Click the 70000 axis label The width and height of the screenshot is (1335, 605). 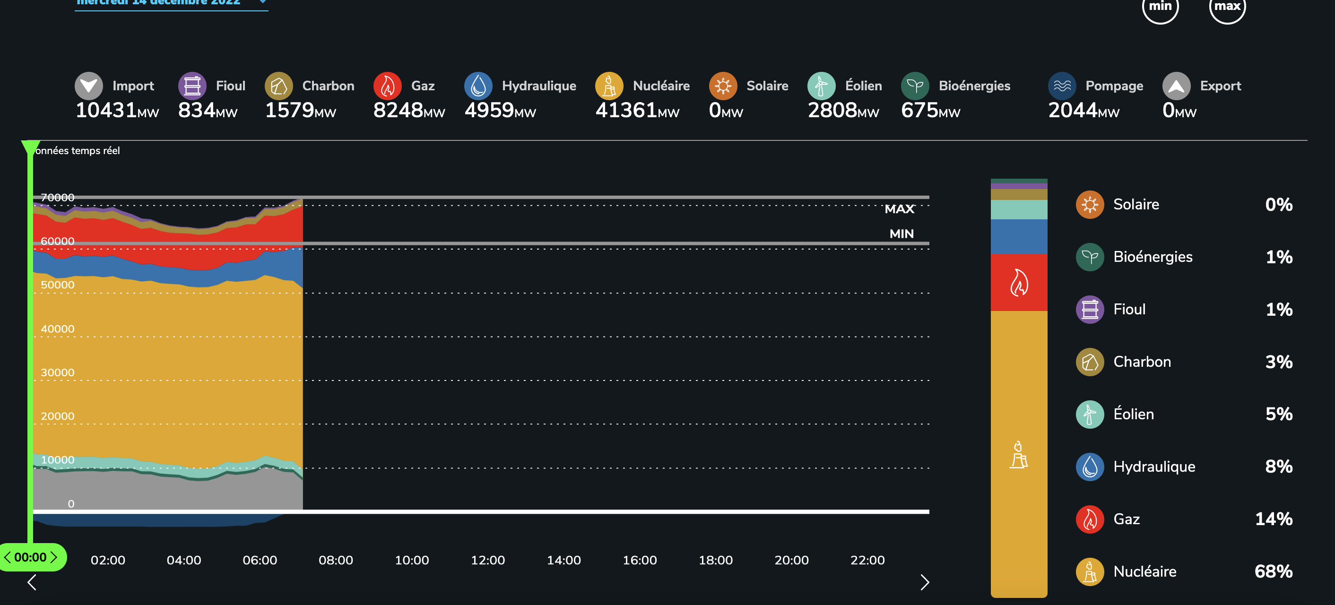click(x=58, y=198)
